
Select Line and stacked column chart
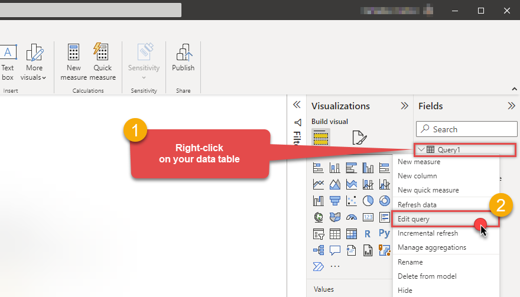pyautogui.click(x=368, y=184)
